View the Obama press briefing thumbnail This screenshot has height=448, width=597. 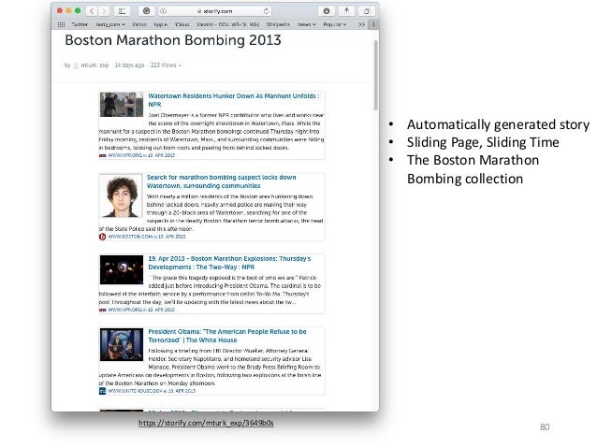(x=122, y=344)
